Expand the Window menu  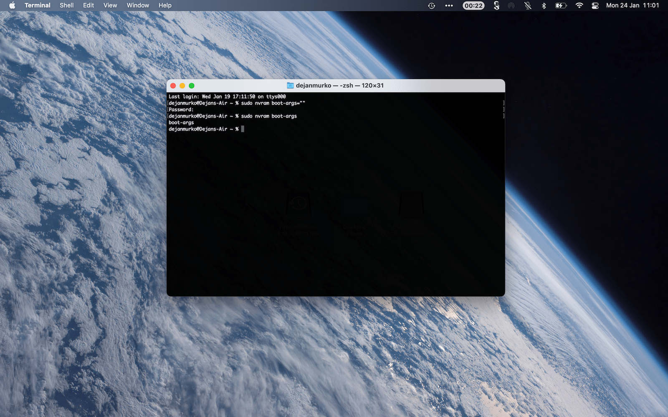[138, 5]
